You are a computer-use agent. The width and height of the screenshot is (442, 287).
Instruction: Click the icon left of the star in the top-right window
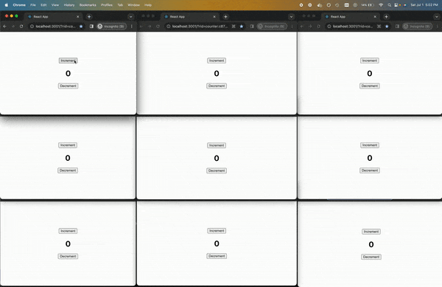coord(379,27)
